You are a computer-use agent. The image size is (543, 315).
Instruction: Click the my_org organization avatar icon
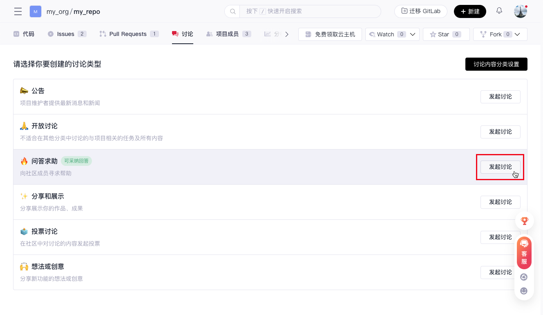[x=36, y=11]
